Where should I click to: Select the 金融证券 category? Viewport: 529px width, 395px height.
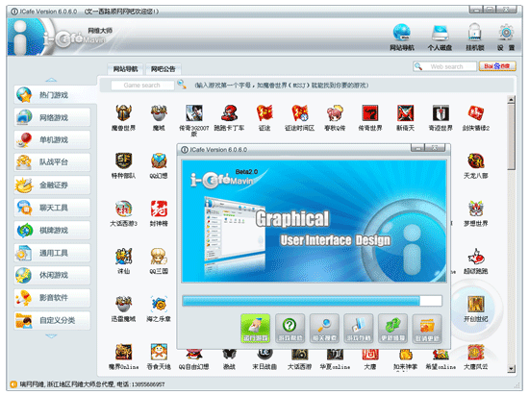pos(52,185)
